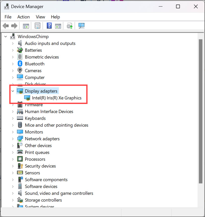Maximize the Device Manager window
The height and width of the screenshot is (217, 205).
(178, 7)
